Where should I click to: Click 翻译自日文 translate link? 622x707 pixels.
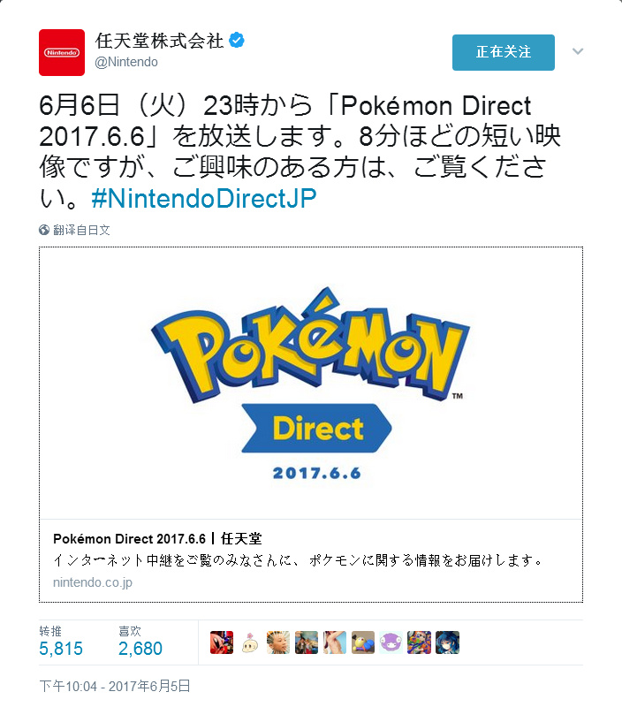(81, 230)
